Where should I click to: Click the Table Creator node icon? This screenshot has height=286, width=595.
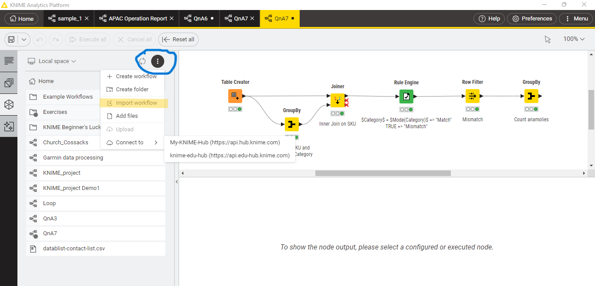[x=235, y=96]
